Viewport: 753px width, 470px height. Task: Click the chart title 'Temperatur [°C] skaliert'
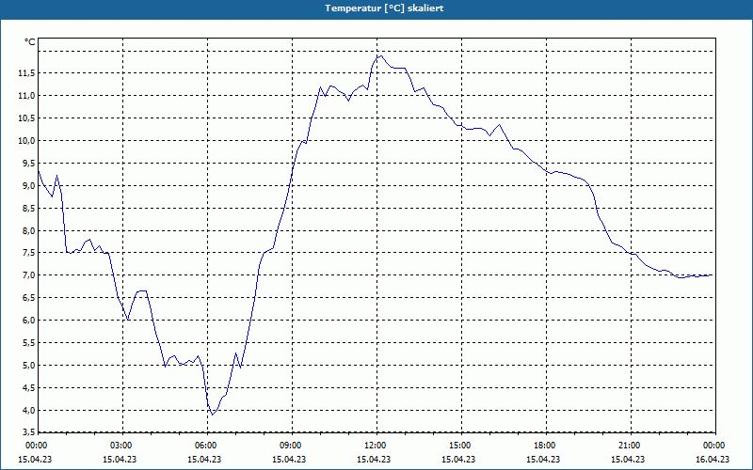coord(384,8)
